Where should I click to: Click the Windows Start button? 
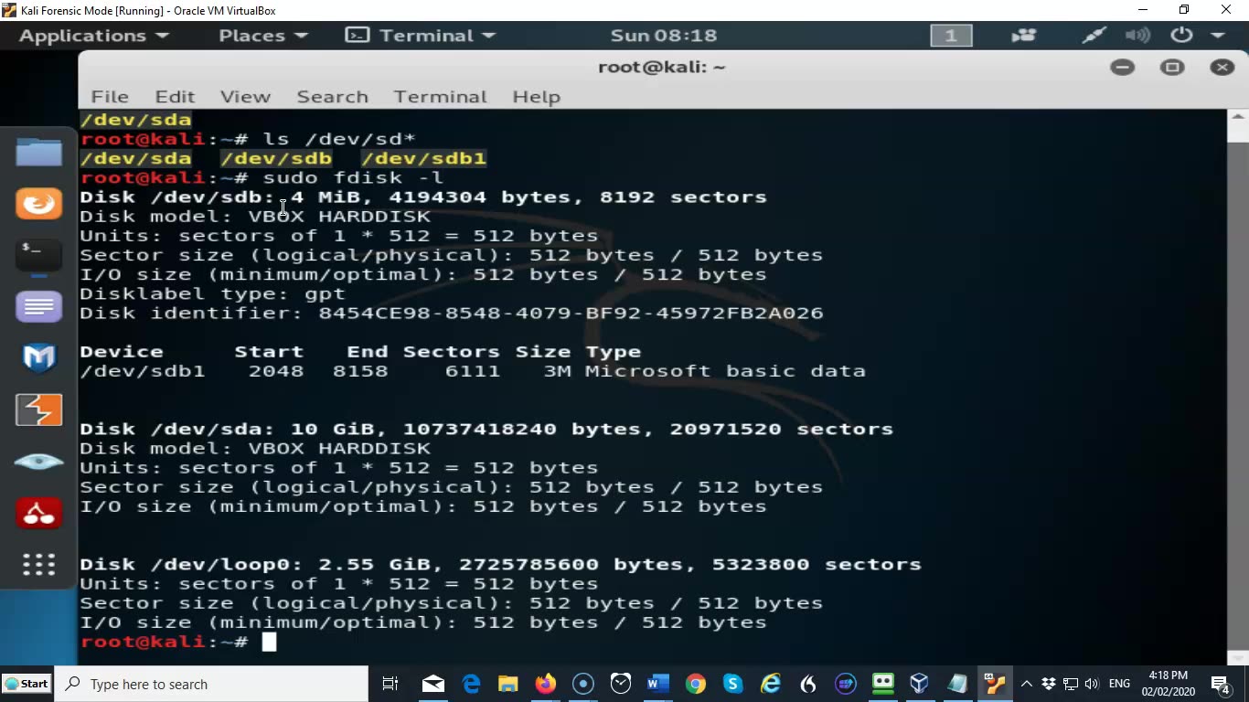[27, 683]
